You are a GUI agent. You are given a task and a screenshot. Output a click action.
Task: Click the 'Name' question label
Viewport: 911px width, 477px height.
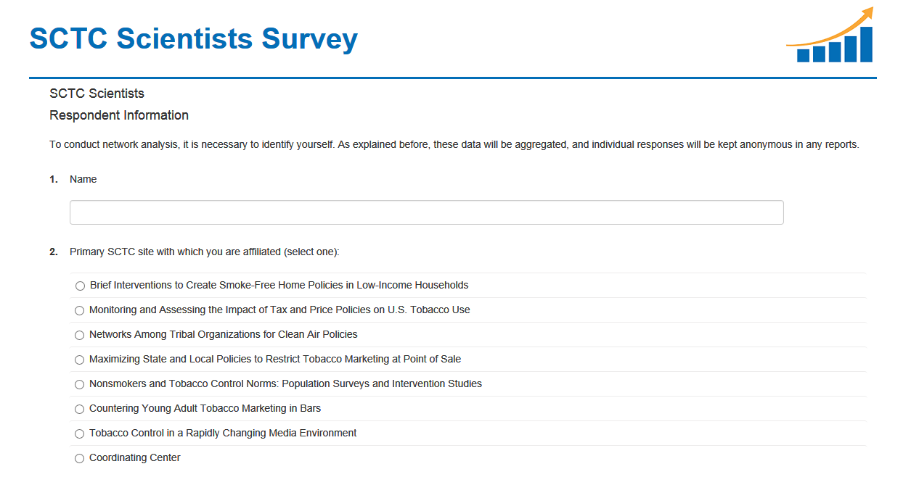click(x=83, y=179)
